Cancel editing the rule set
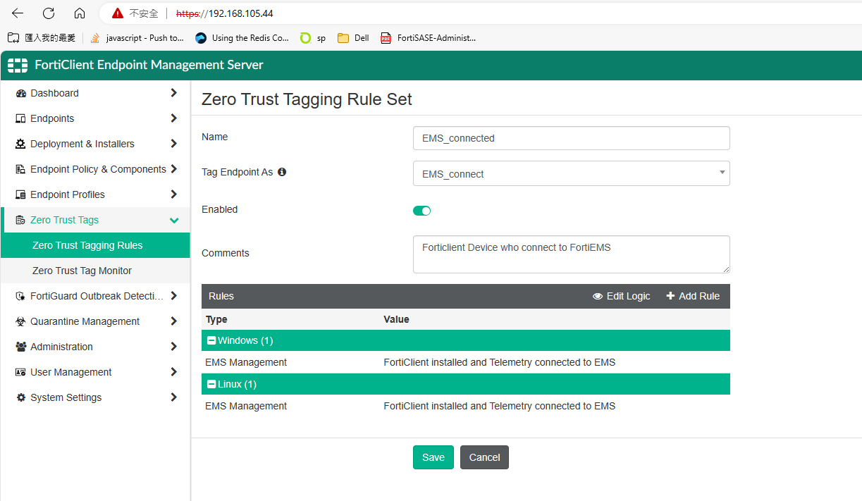This screenshot has width=862, height=501. (x=484, y=457)
